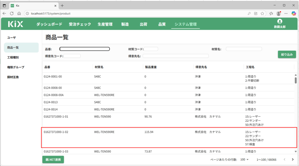Image resolution: width=299 pixels, height=166 pixels.
Task: Switch to 生産管理 menu
Action: click(x=105, y=24)
